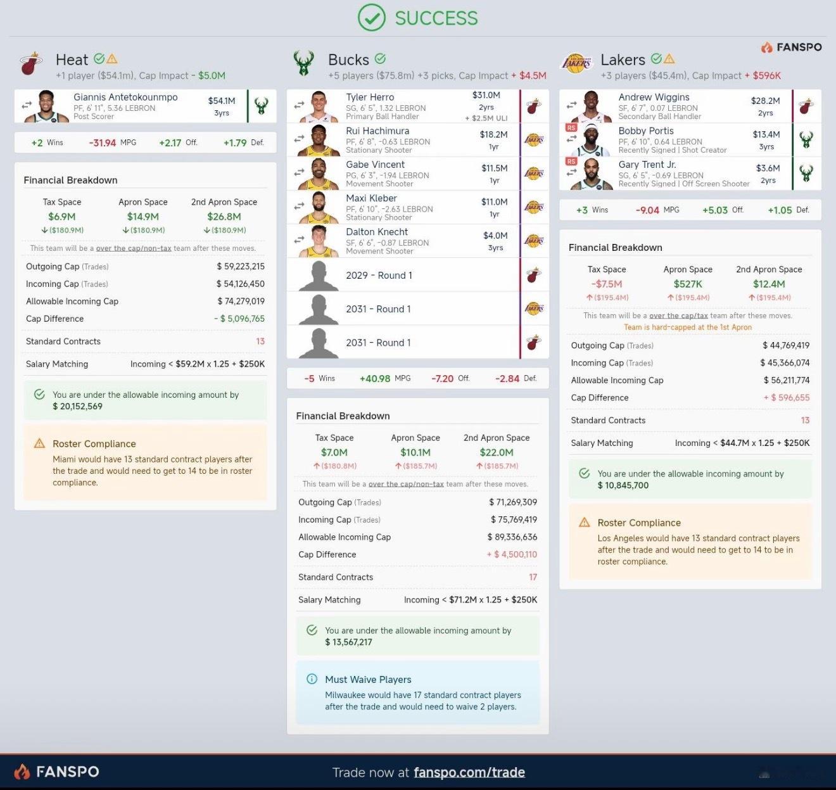Click the FANSPO logo in the footer bar
Screen dimensions: 836x790
56,772
